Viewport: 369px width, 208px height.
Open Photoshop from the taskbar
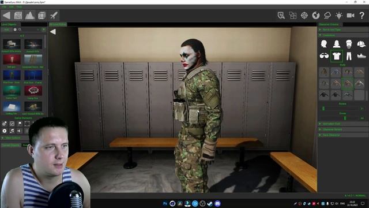click(x=165, y=203)
